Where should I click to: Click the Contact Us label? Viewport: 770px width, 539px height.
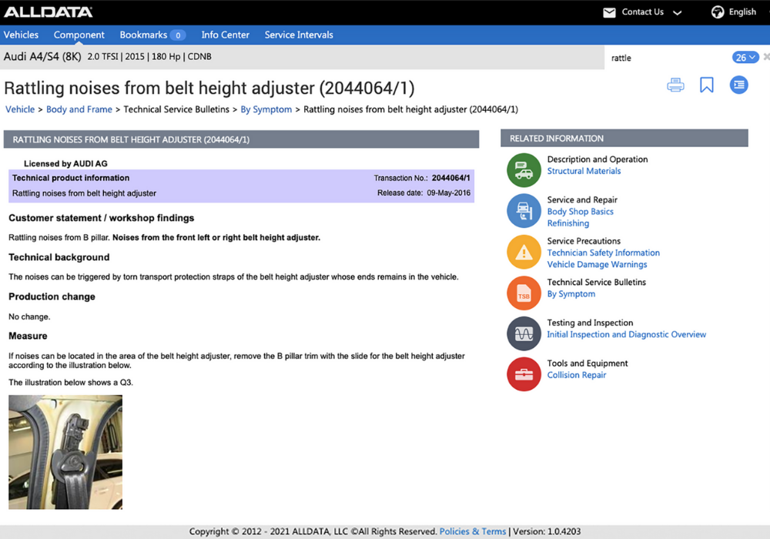tap(642, 12)
